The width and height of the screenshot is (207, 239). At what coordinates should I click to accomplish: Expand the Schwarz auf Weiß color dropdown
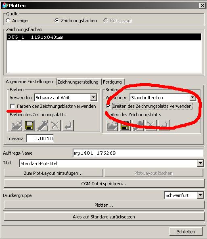point(93,97)
